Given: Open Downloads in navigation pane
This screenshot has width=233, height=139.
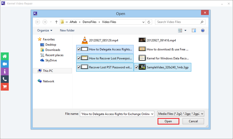Looking at the screenshot, I should coord(53,50).
